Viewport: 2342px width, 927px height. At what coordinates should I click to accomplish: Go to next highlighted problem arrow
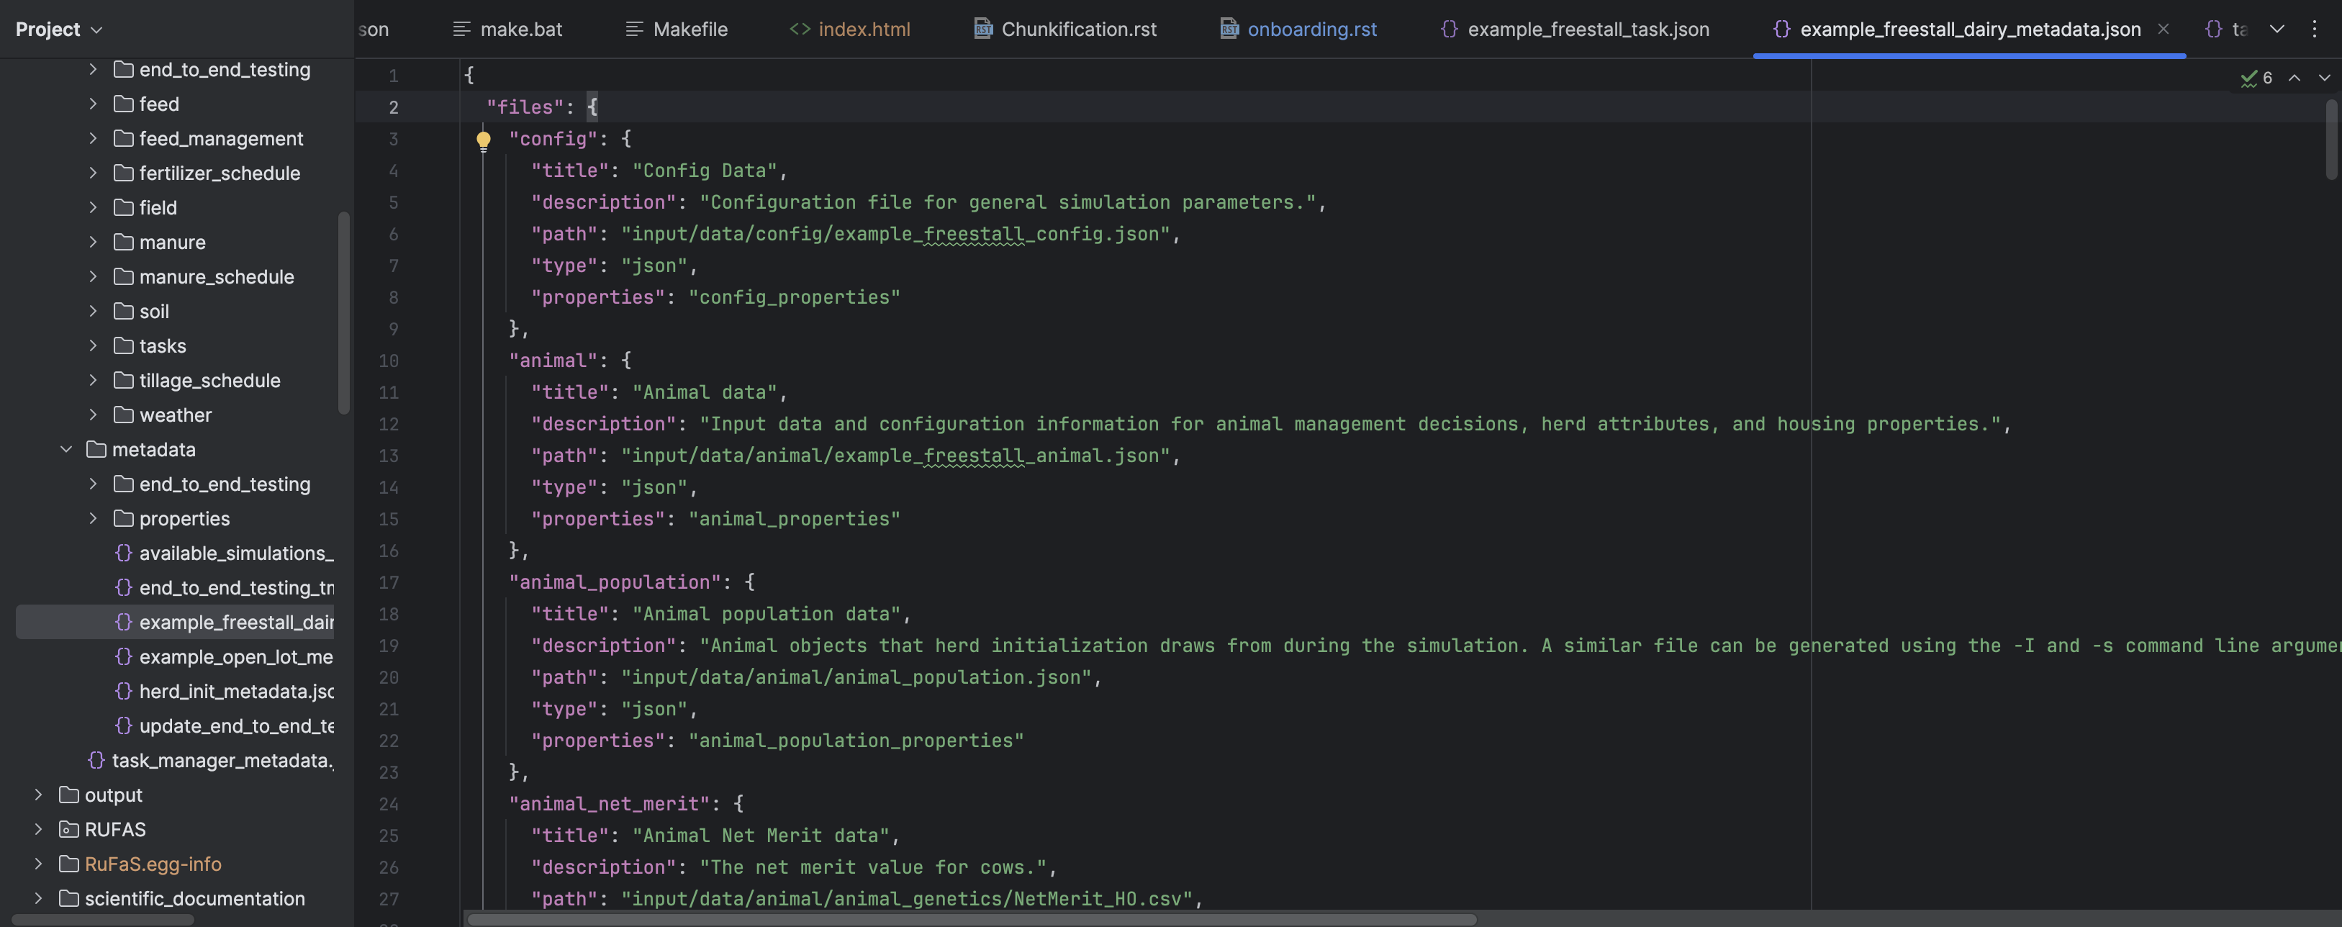[2324, 78]
